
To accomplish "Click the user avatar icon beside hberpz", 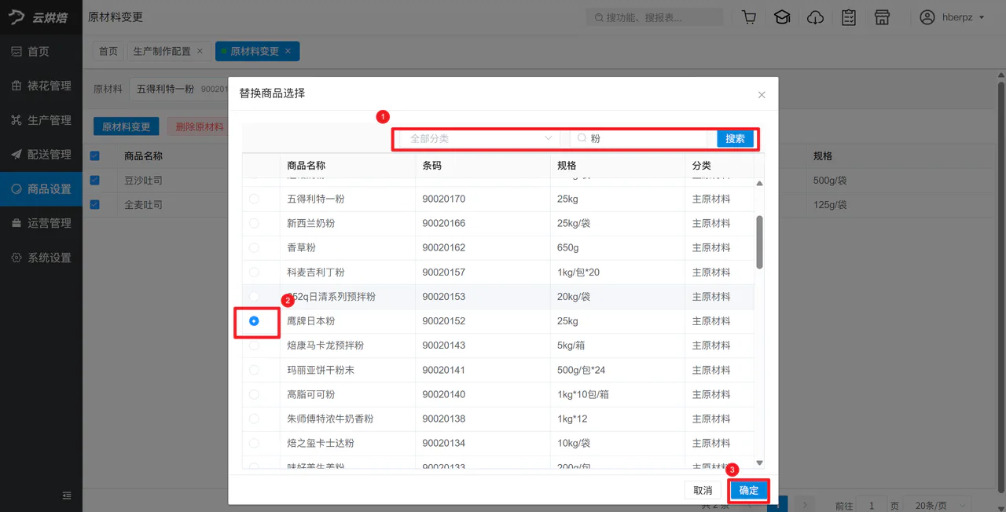I will click(927, 17).
